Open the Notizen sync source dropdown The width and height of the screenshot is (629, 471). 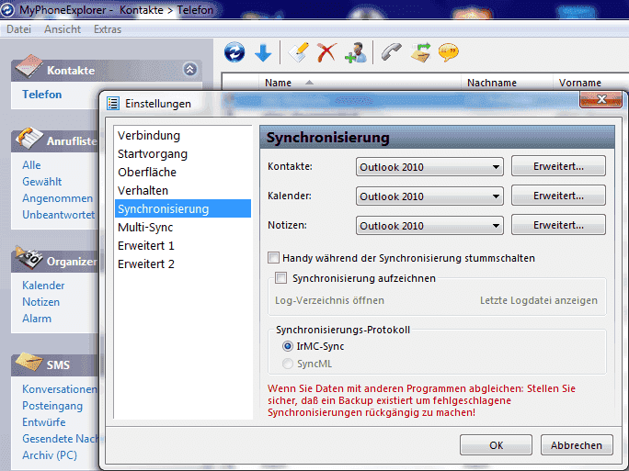click(x=429, y=226)
